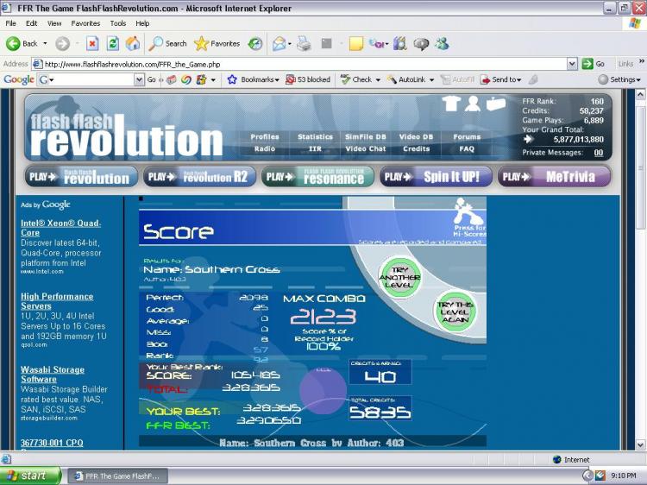Click the t-shirt shop icon in header
Screen dimensions: 647x485
451,104
